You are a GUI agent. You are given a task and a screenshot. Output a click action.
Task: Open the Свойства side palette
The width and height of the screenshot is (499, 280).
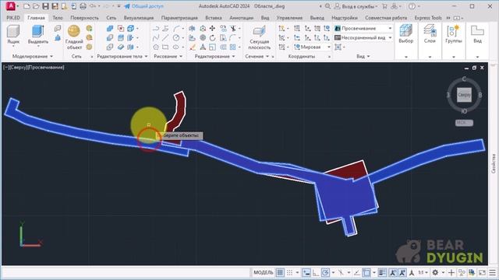tap(494, 163)
